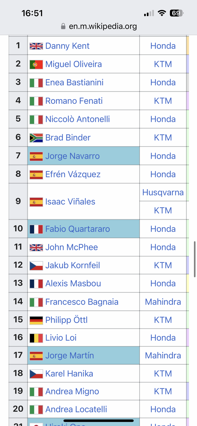Viewport: 197px width, 426px height.
Task: Open Jorge Martín's article link
Action: click(69, 356)
